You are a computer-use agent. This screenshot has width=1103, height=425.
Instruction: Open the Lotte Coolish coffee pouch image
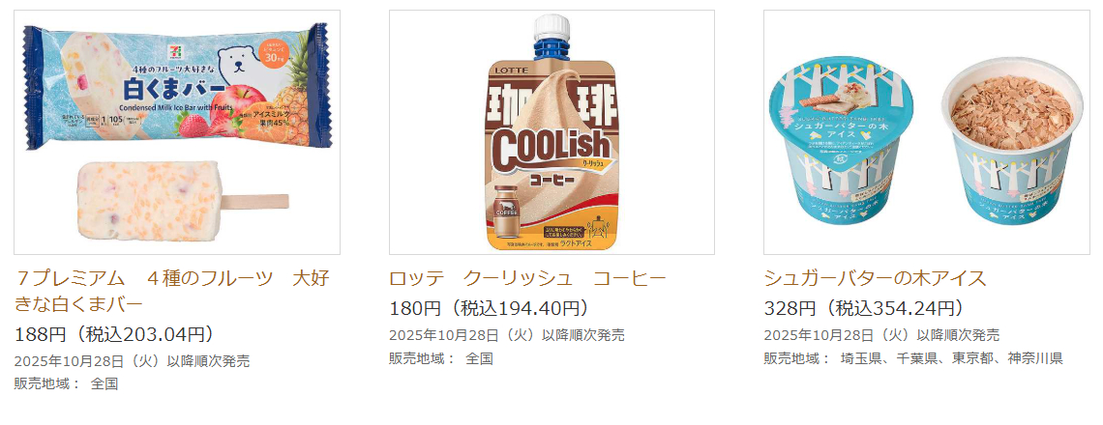(551, 132)
